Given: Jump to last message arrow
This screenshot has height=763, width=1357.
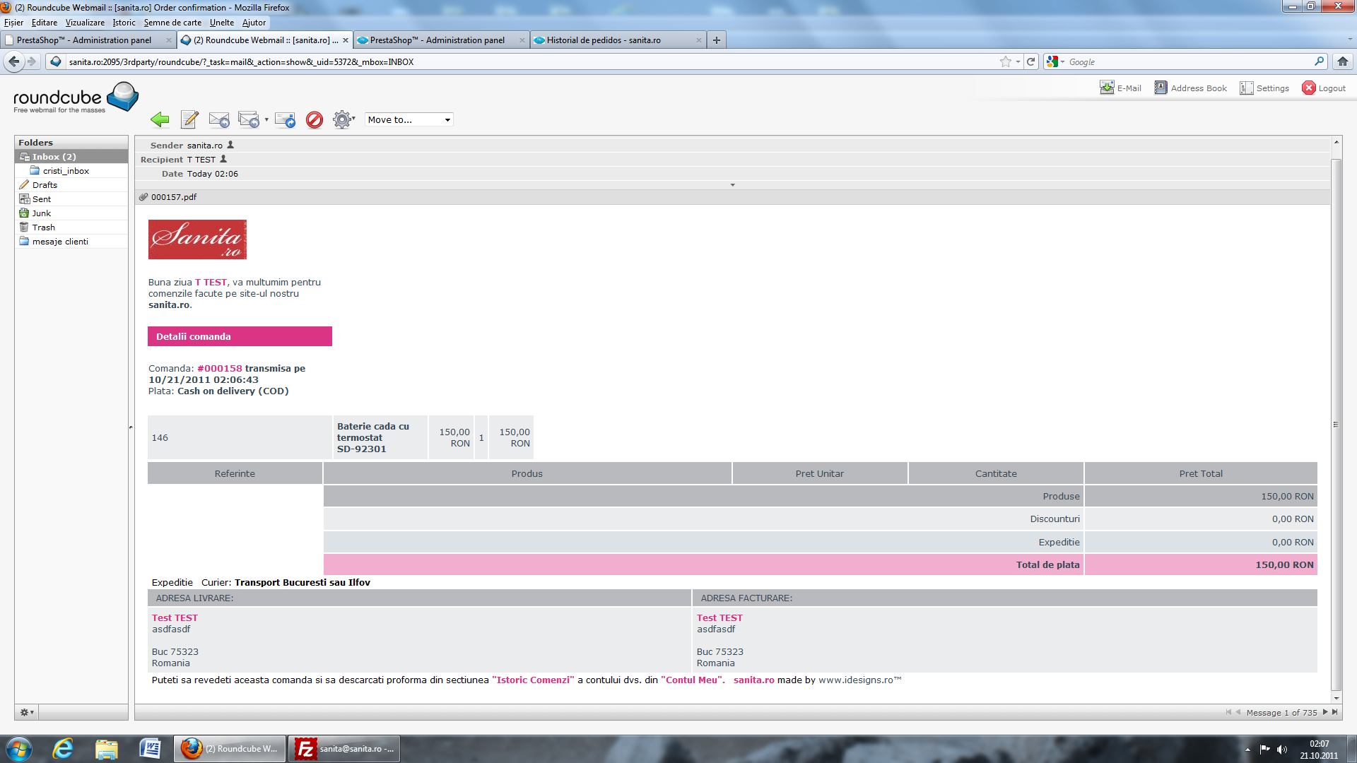Looking at the screenshot, I should click(x=1335, y=712).
